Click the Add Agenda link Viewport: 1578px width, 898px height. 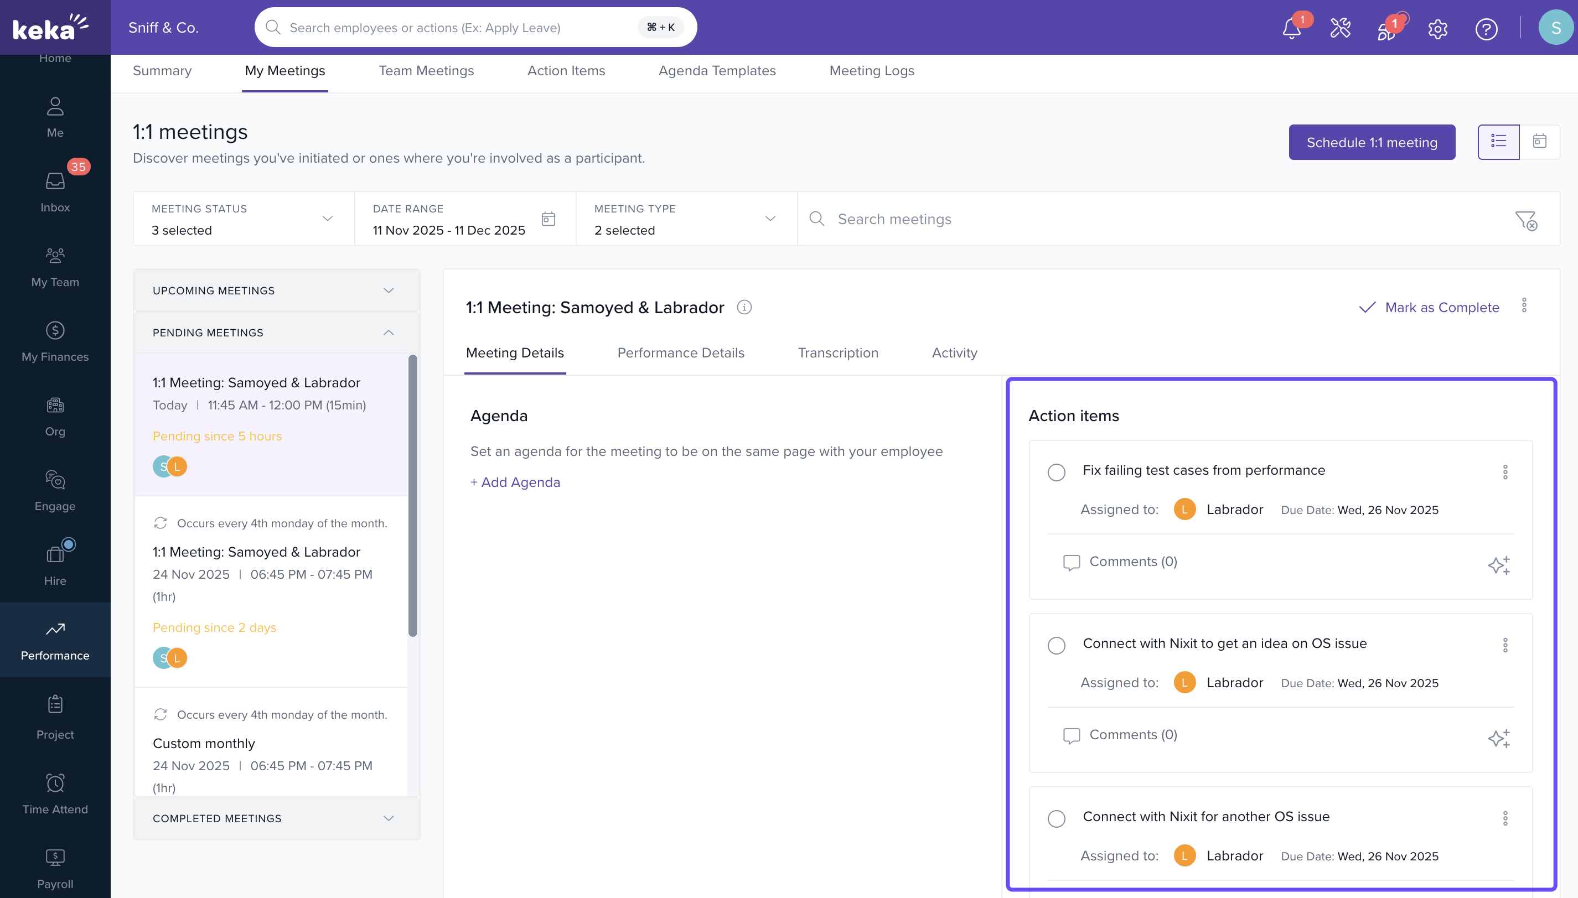pos(515,482)
